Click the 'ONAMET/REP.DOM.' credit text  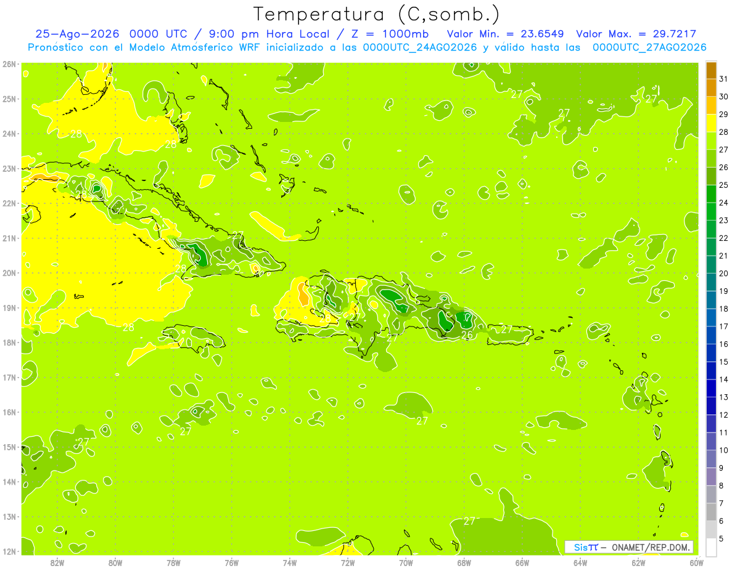[650, 547]
